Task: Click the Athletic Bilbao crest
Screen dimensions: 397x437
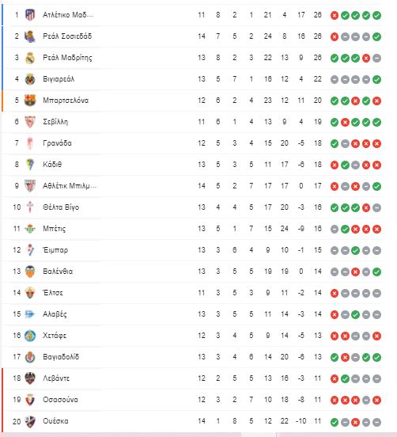Action: (30, 186)
